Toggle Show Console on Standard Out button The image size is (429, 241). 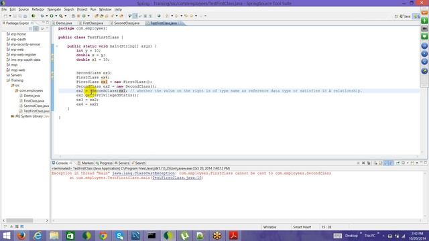[386, 163]
